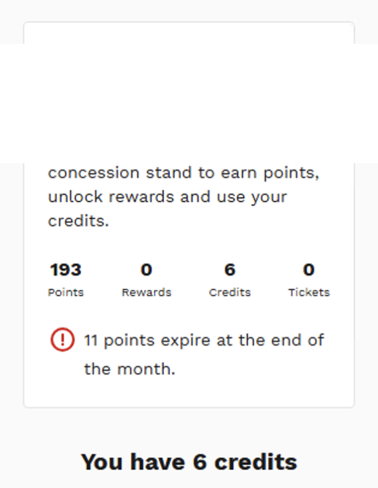Select the 0 rewards count
Screen dimensions: 378x488
146,270
